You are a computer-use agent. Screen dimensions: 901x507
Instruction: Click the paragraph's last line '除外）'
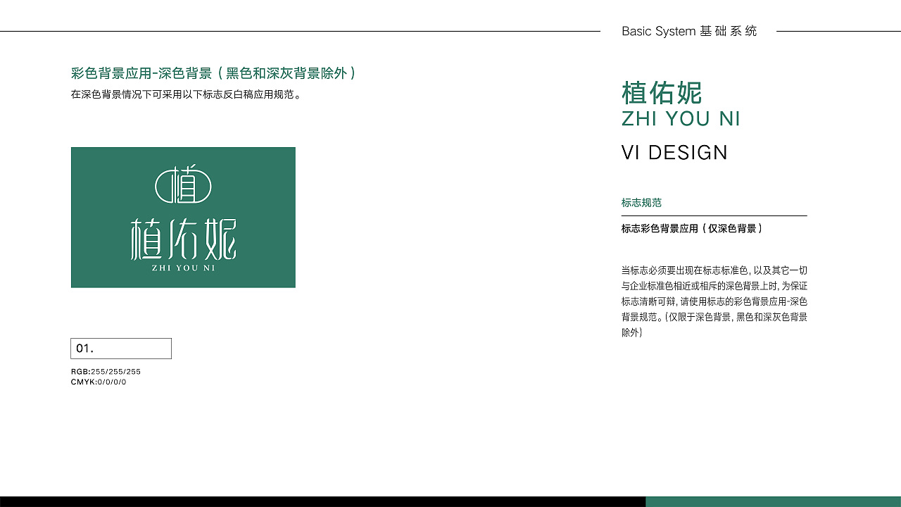[632, 332]
